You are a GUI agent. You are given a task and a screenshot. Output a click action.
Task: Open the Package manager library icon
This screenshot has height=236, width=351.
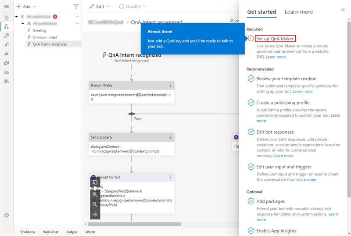tap(6, 82)
